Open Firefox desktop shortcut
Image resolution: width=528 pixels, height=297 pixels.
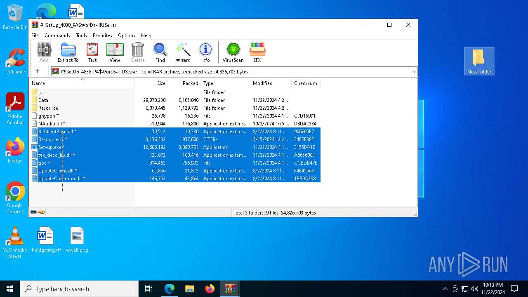coord(15,151)
